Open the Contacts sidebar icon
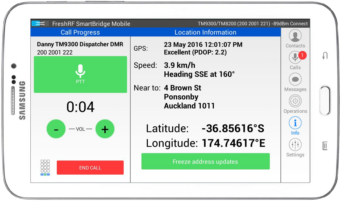The image size is (341, 201). [x=295, y=36]
